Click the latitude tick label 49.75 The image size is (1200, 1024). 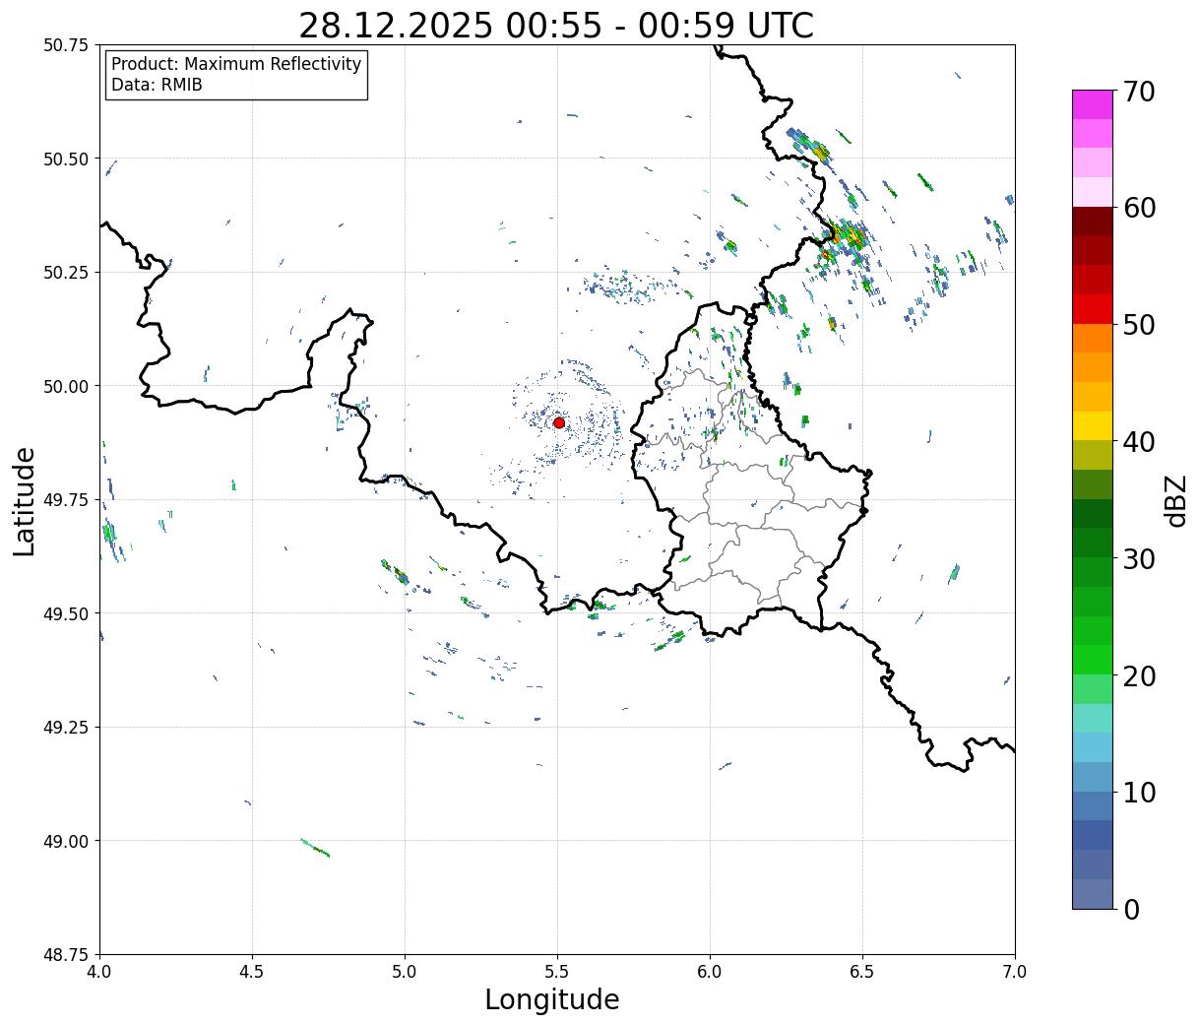tap(66, 500)
